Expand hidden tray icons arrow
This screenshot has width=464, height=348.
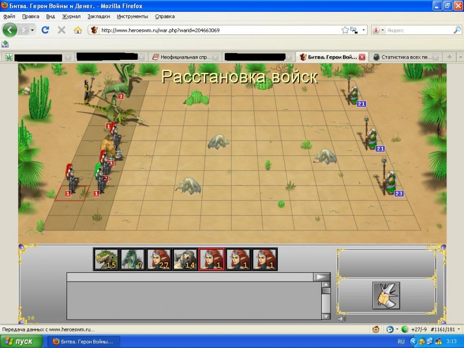point(413,341)
